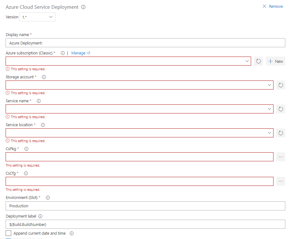Refresh the Service location list

pyautogui.click(x=281, y=133)
